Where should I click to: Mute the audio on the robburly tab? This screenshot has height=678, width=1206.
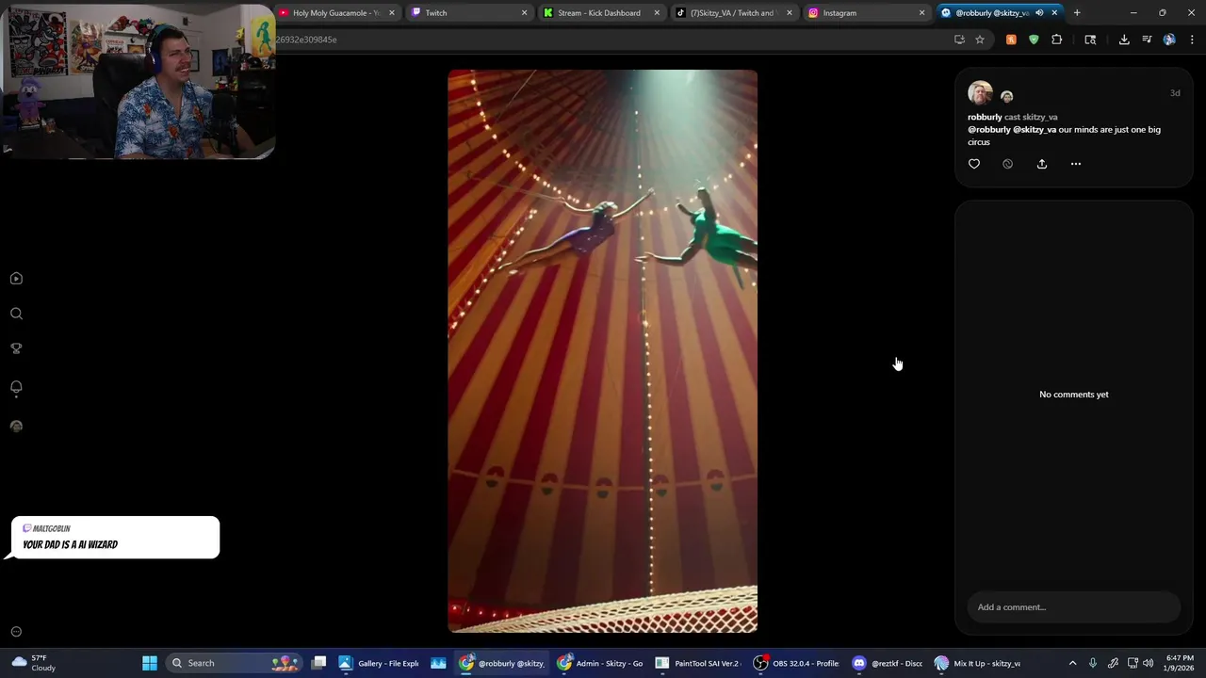click(x=1039, y=13)
